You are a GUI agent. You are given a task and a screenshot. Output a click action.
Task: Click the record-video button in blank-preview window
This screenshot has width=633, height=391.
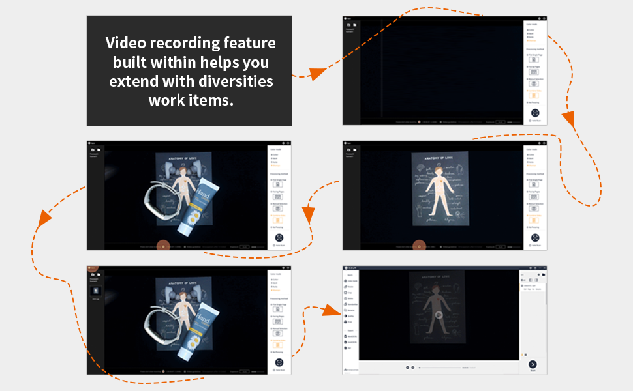(x=419, y=122)
